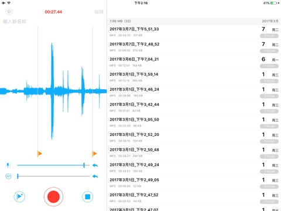Open recording 2017年3月7日_下午2_48_52

[x=194, y=47]
